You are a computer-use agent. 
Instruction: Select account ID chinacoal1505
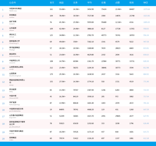(x=14, y=98)
